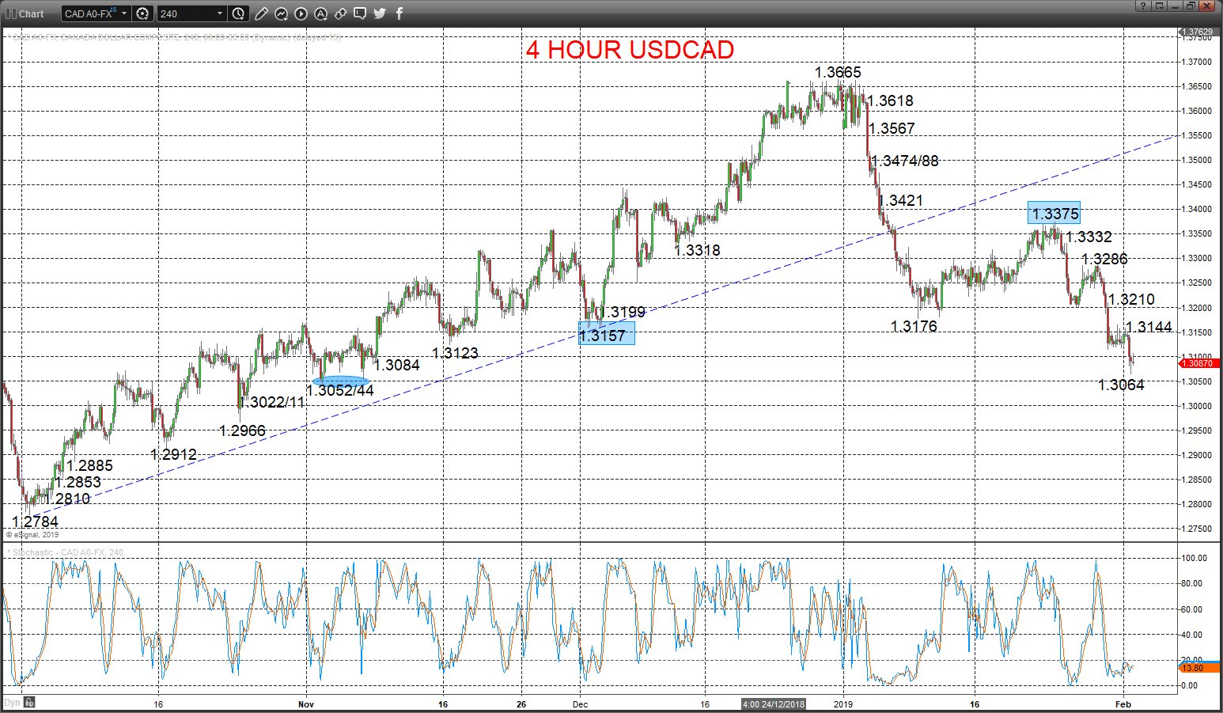Select the 1.3375 highlighted label
The image size is (1223, 713).
[1055, 214]
